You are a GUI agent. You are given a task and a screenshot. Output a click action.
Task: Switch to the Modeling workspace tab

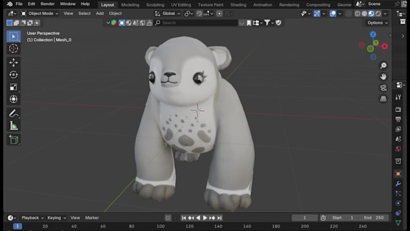click(x=130, y=5)
